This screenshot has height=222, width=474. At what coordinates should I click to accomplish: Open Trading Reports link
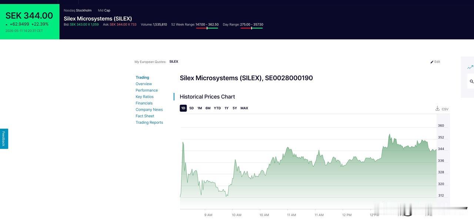point(149,122)
